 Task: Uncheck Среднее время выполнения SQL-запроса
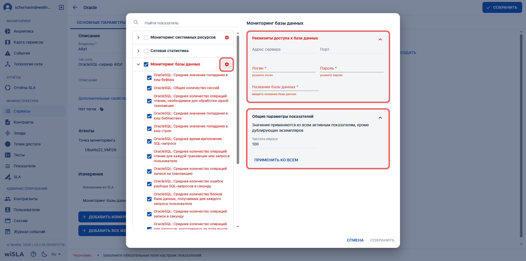click(149, 141)
